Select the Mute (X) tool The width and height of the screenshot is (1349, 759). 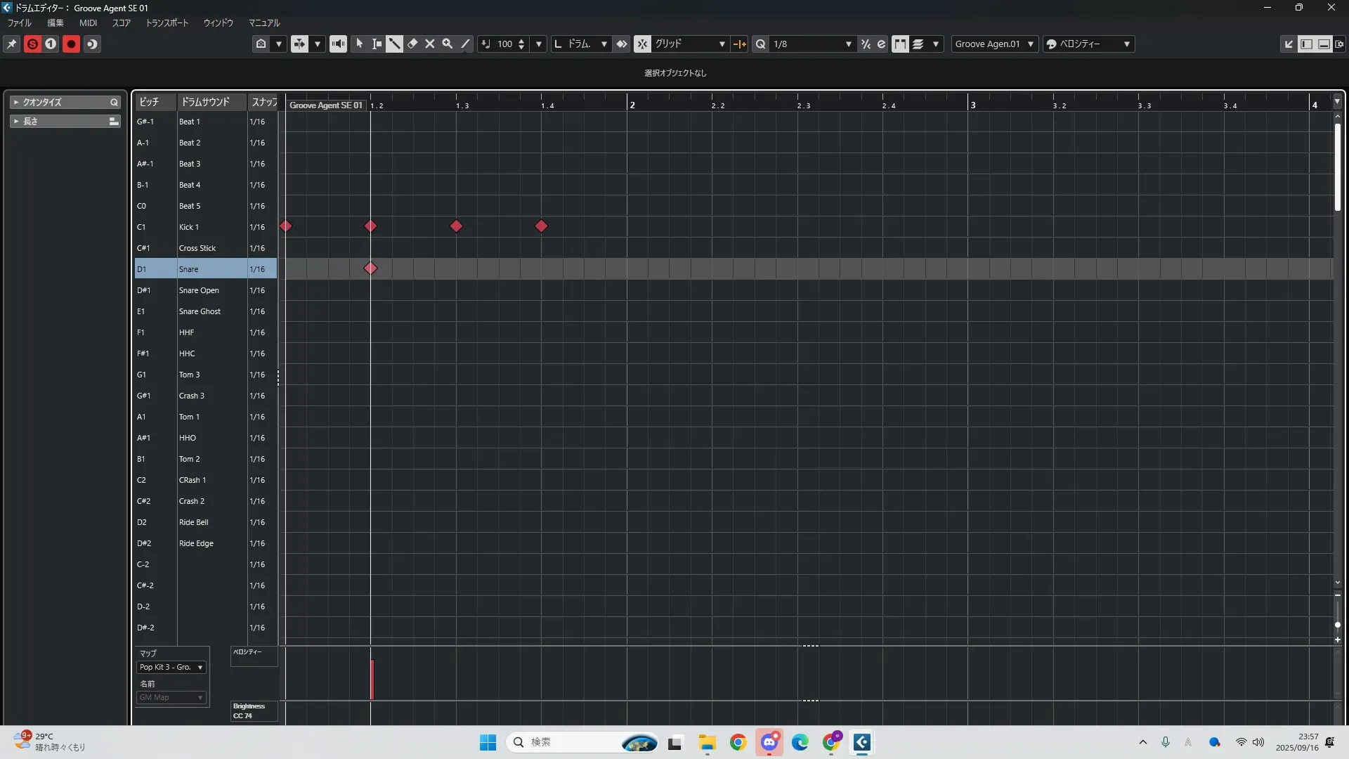pyautogui.click(x=430, y=44)
